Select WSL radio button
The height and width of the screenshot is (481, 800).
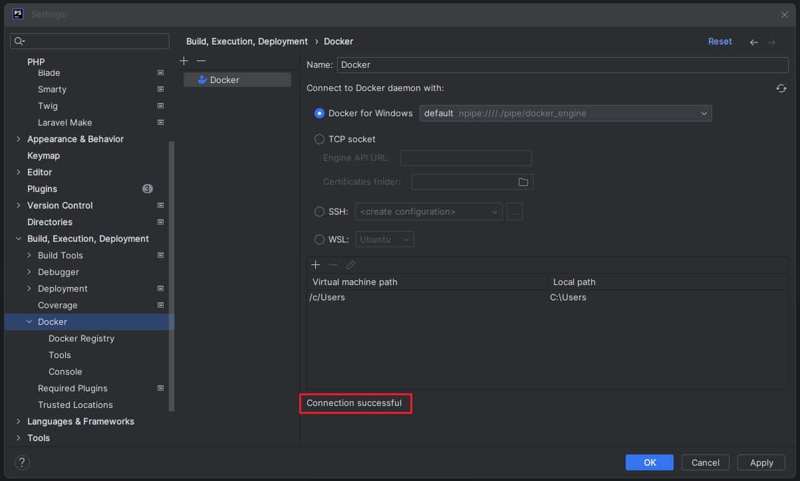(x=319, y=239)
